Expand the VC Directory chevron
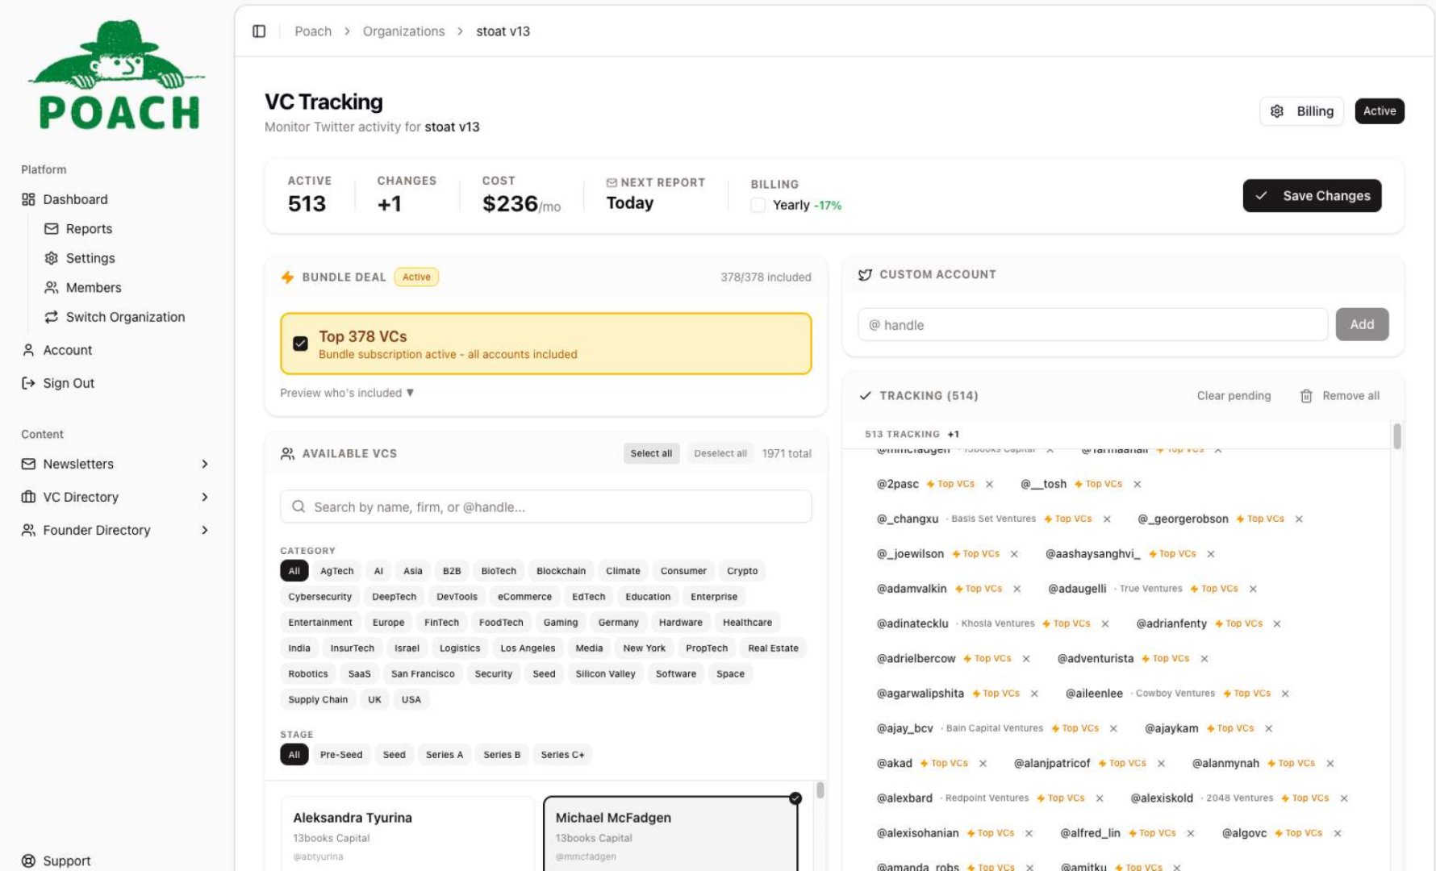This screenshot has width=1436, height=871. (x=205, y=497)
